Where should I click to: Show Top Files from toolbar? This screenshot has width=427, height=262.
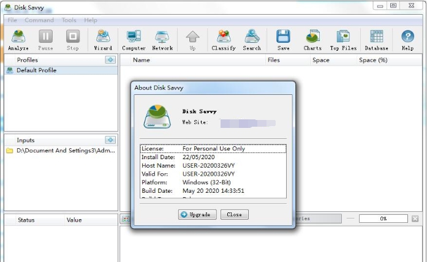pos(343,39)
